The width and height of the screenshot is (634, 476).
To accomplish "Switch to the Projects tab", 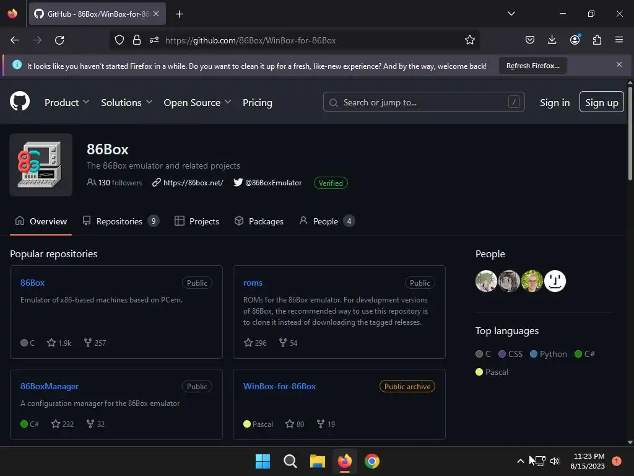I will pos(197,221).
